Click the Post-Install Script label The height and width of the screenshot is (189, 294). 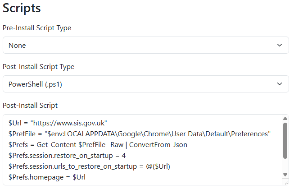[30, 106]
